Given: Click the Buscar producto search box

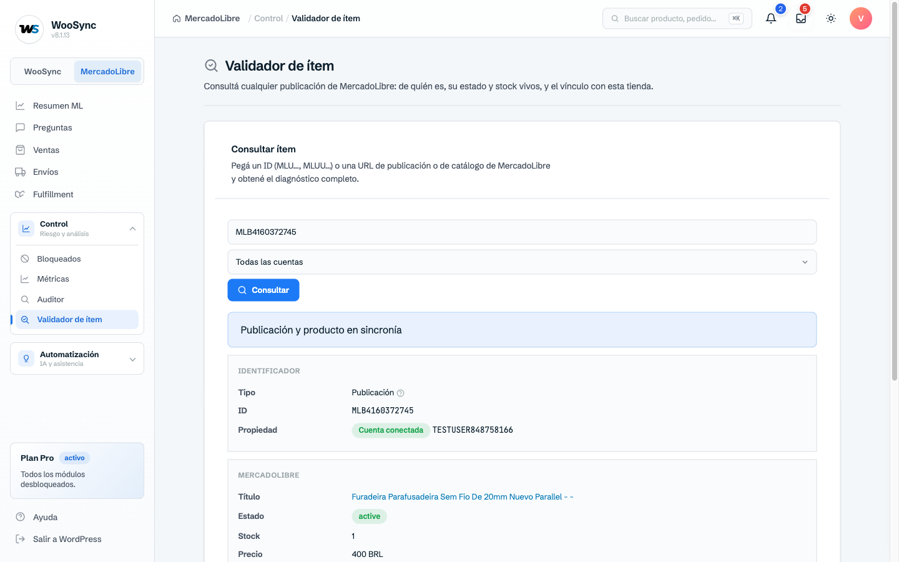Looking at the screenshot, I should pyautogui.click(x=677, y=19).
